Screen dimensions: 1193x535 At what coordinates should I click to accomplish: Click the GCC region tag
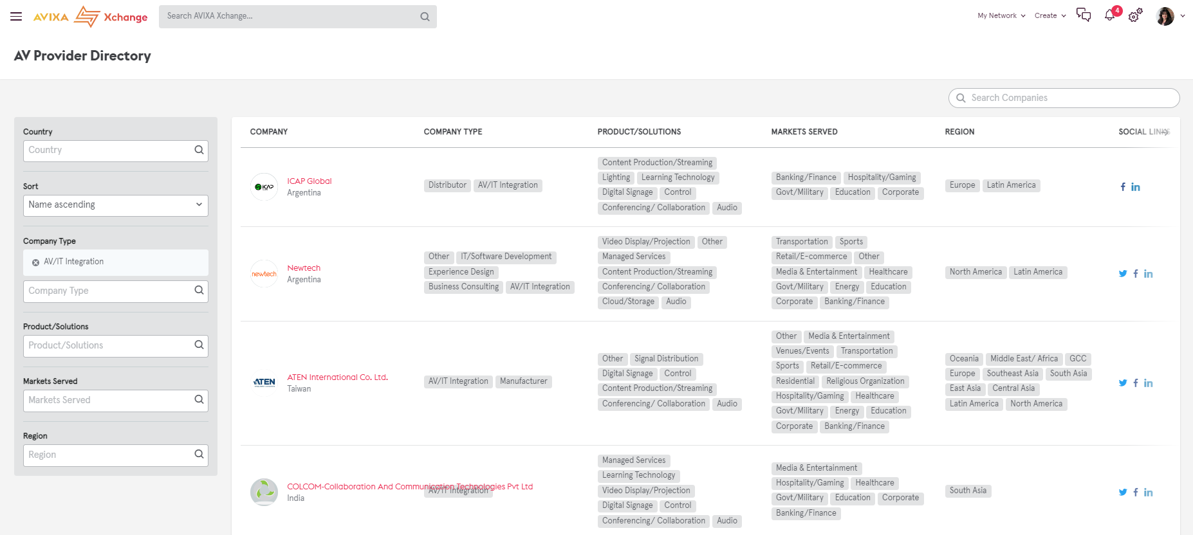click(1078, 359)
